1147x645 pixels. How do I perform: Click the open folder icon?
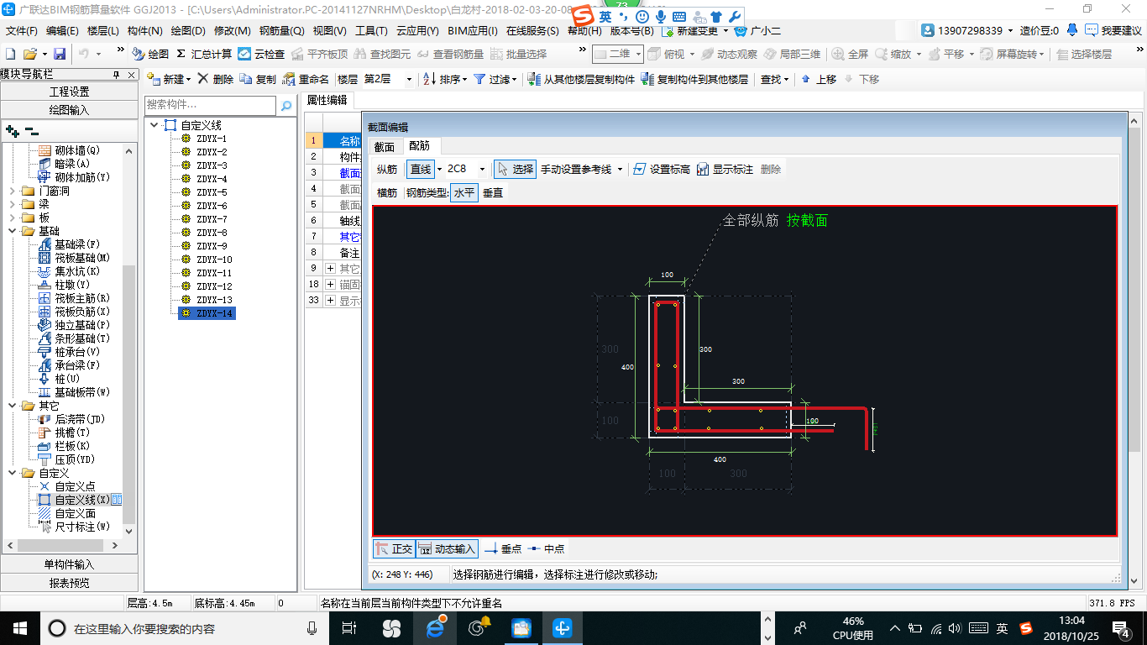coord(31,54)
